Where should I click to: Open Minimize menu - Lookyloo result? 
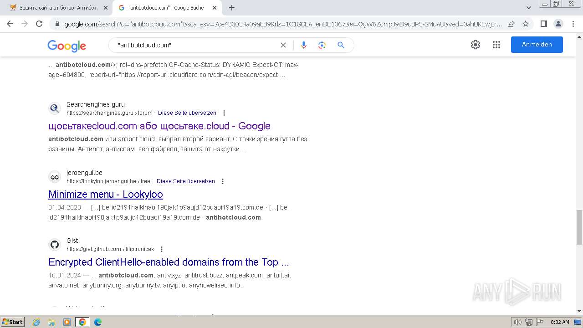point(106,195)
